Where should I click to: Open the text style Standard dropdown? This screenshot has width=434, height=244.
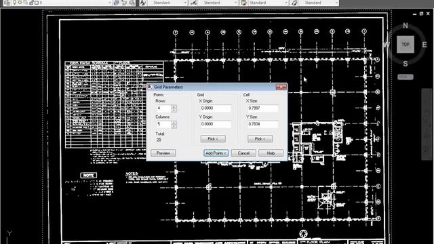[185, 3]
